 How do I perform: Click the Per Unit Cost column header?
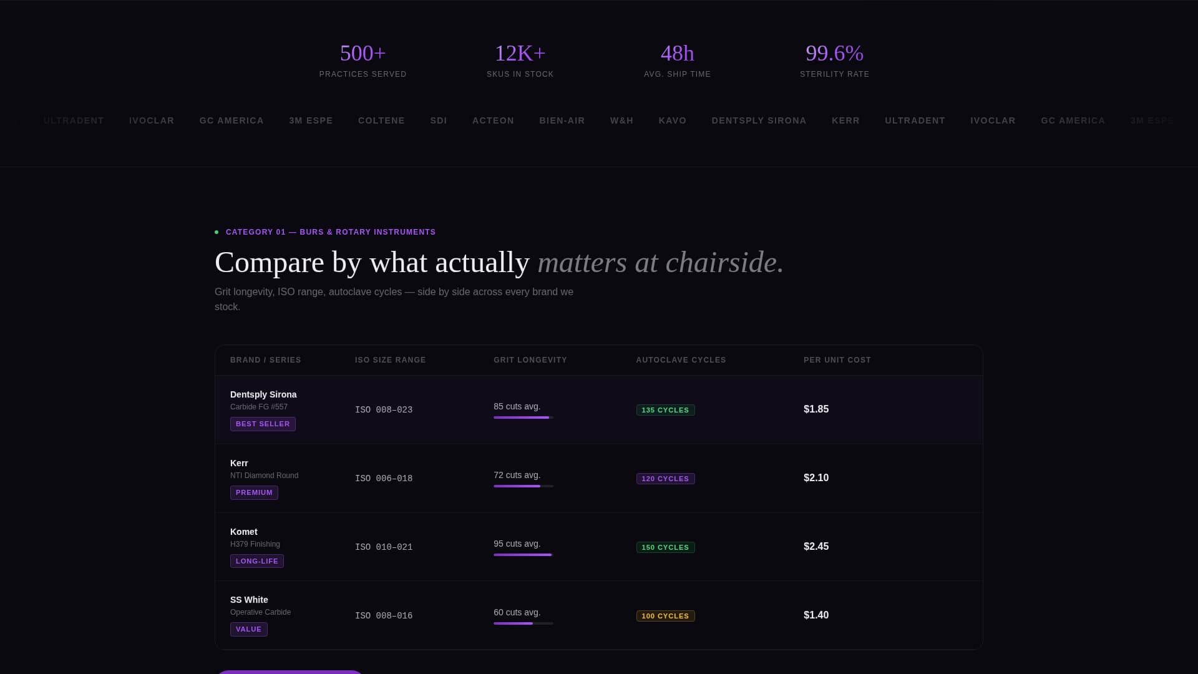click(x=837, y=360)
